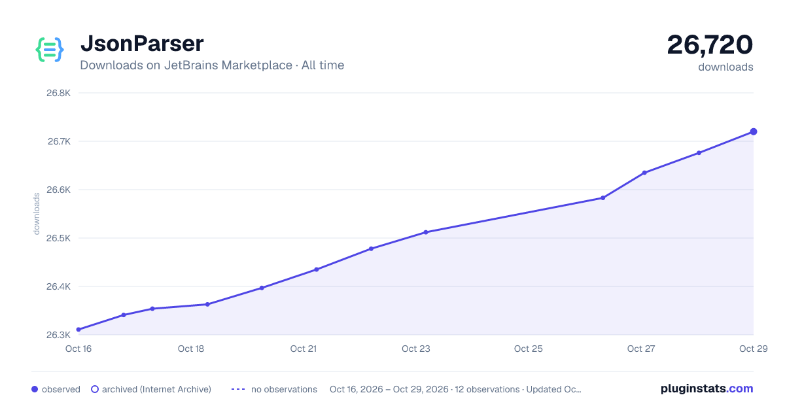Click the date range and observations footer text

coord(455,389)
